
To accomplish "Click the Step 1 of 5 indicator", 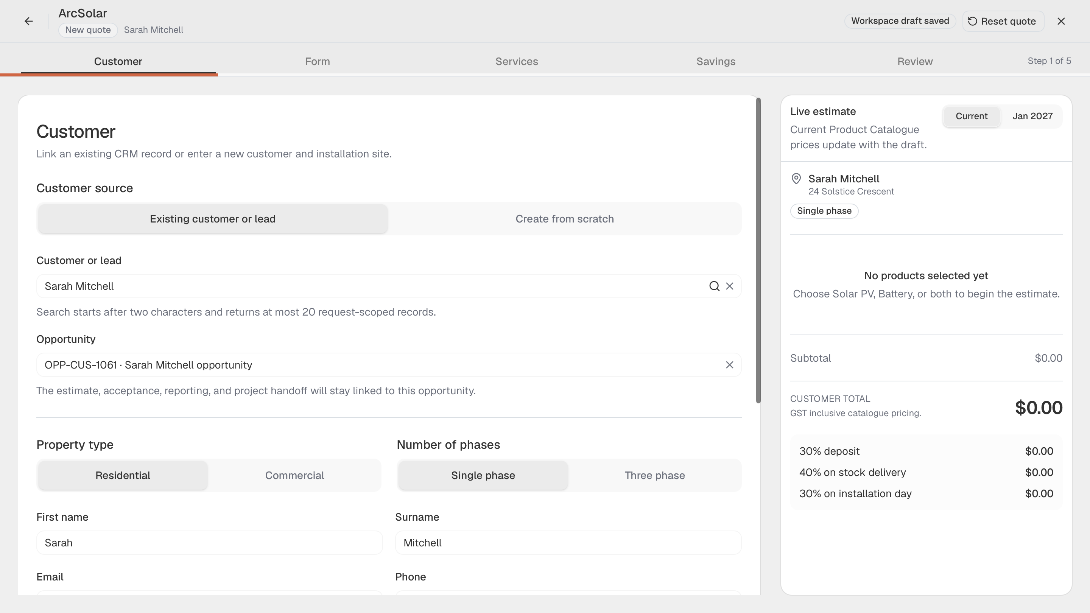I will (x=1050, y=61).
